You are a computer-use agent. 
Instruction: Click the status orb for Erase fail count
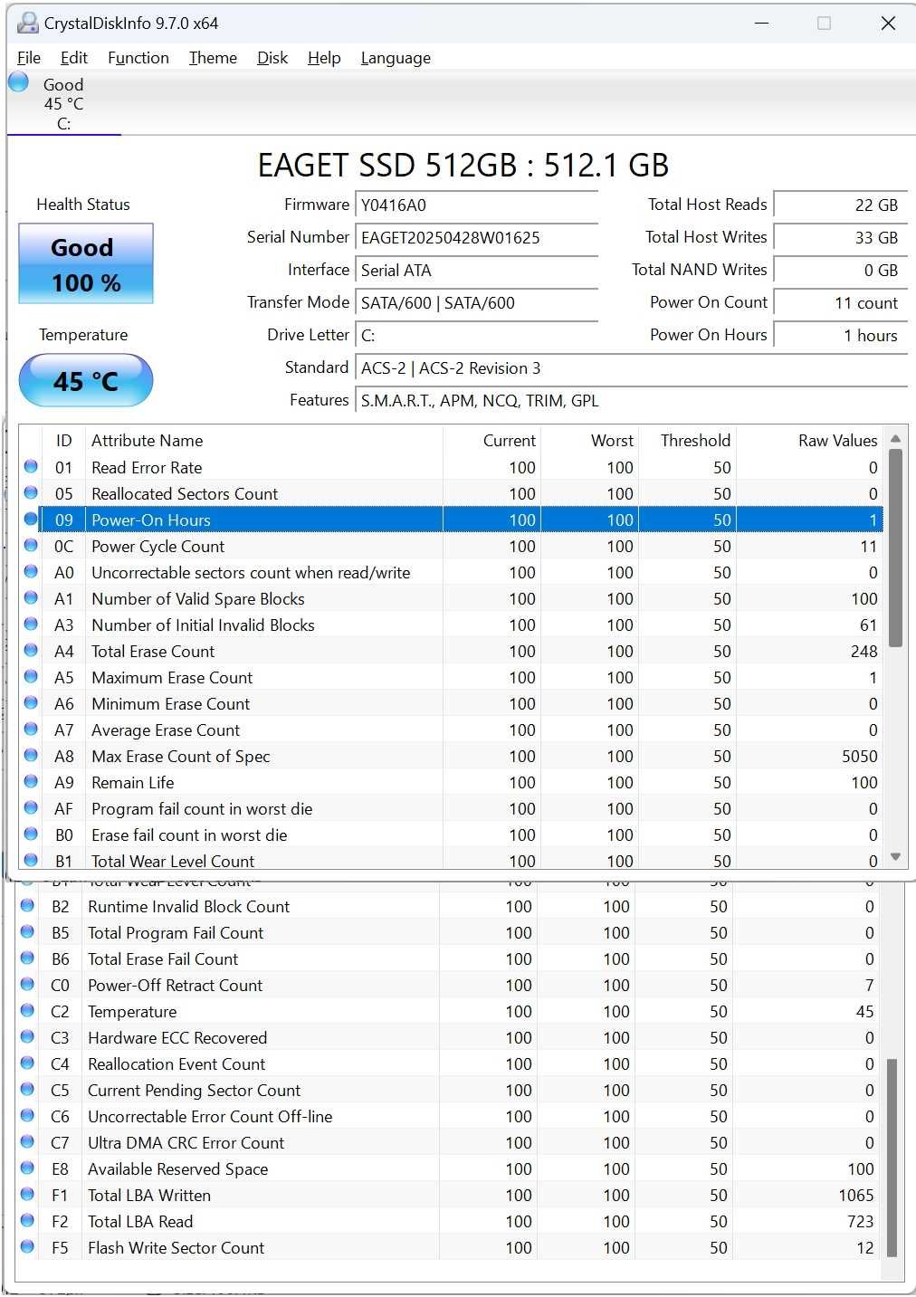click(31, 834)
